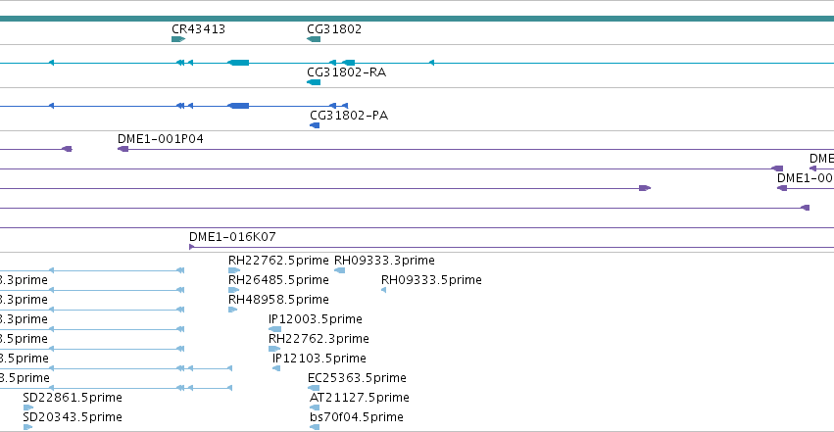Select the IP12103.5prime EST glyph

click(276, 368)
